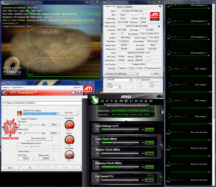Image resolution: width=216 pixels, height=187 pixels.
Task: Click the Close button in GPU-Z
Action: point(156,74)
